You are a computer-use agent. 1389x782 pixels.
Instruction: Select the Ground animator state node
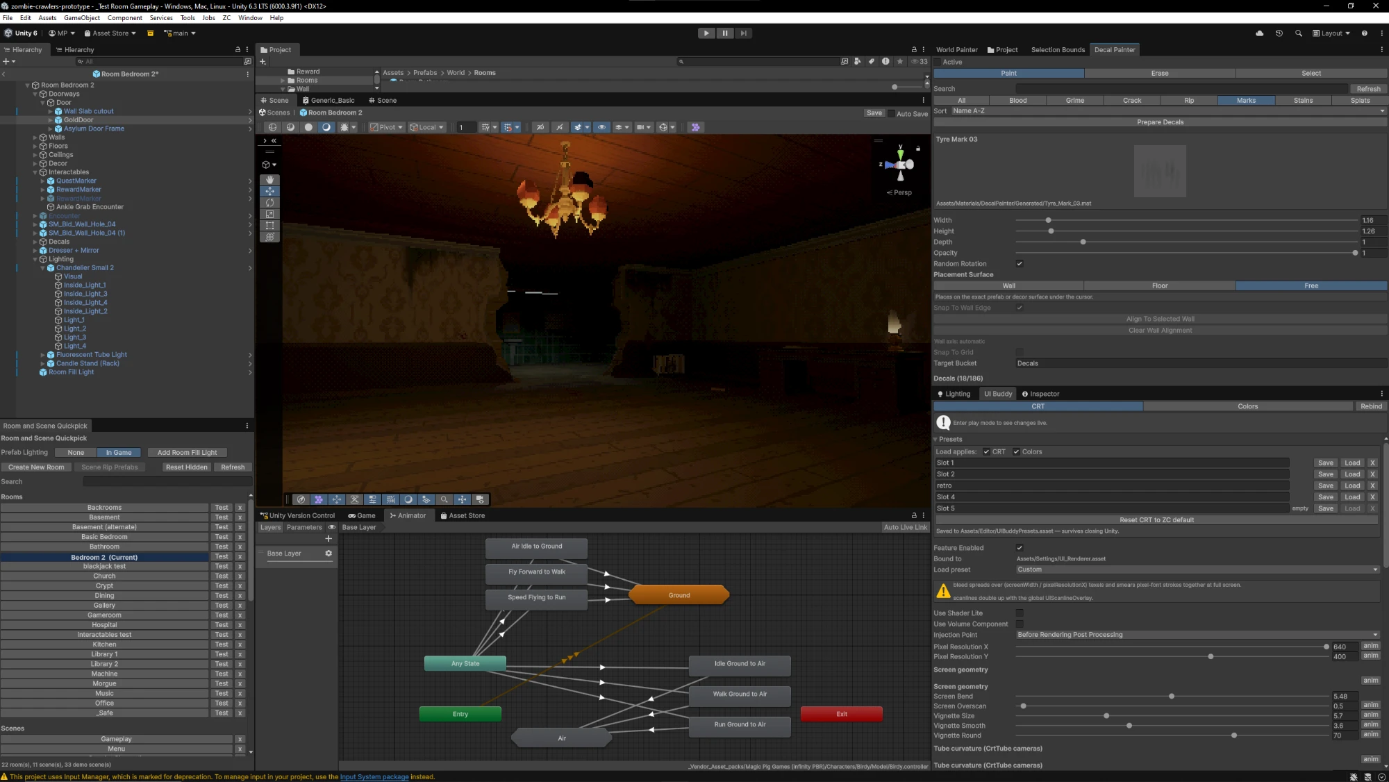pyautogui.click(x=679, y=595)
